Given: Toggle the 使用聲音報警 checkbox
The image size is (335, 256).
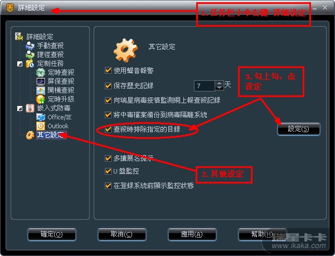Looking at the screenshot, I should pyautogui.click(x=108, y=70).
